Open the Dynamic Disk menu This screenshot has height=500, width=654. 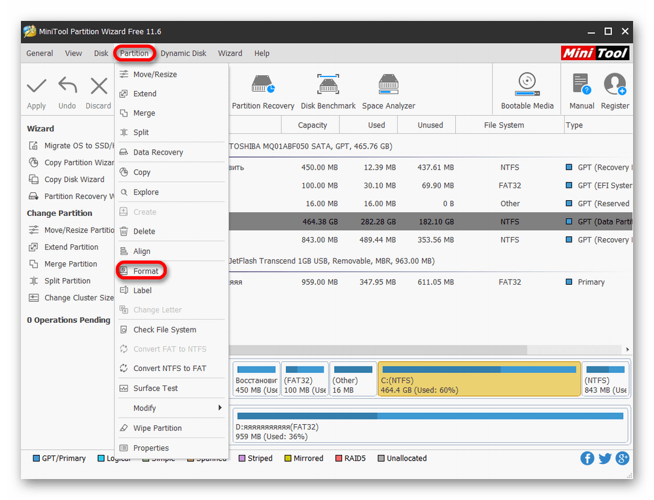[x=184, y=54]
